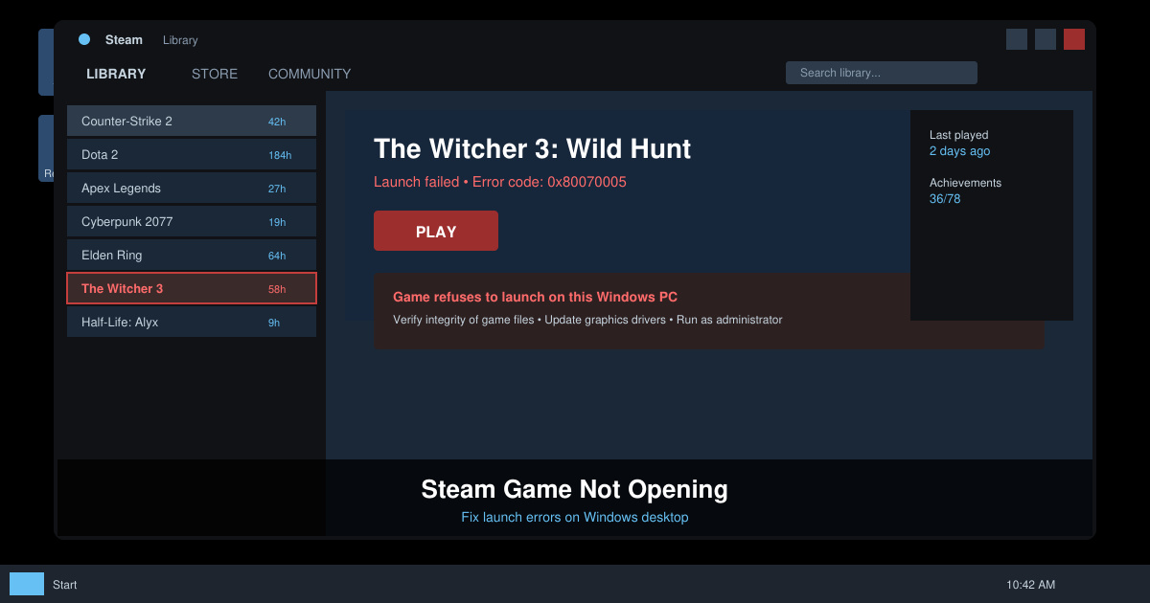The image size is (1150, 603).
Task: Go to the COMMUNITY tab
Action: pyautogui.click(x=310, y=74)
